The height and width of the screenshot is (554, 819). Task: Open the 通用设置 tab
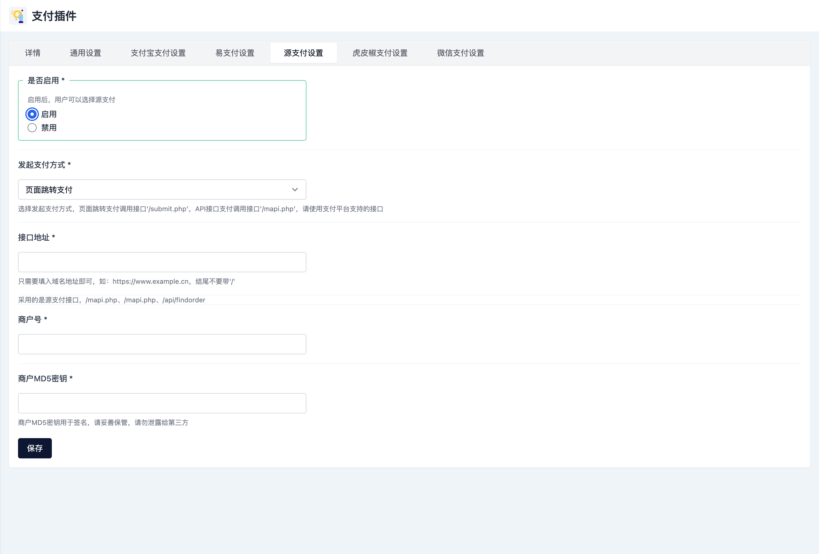pos(86,53)
